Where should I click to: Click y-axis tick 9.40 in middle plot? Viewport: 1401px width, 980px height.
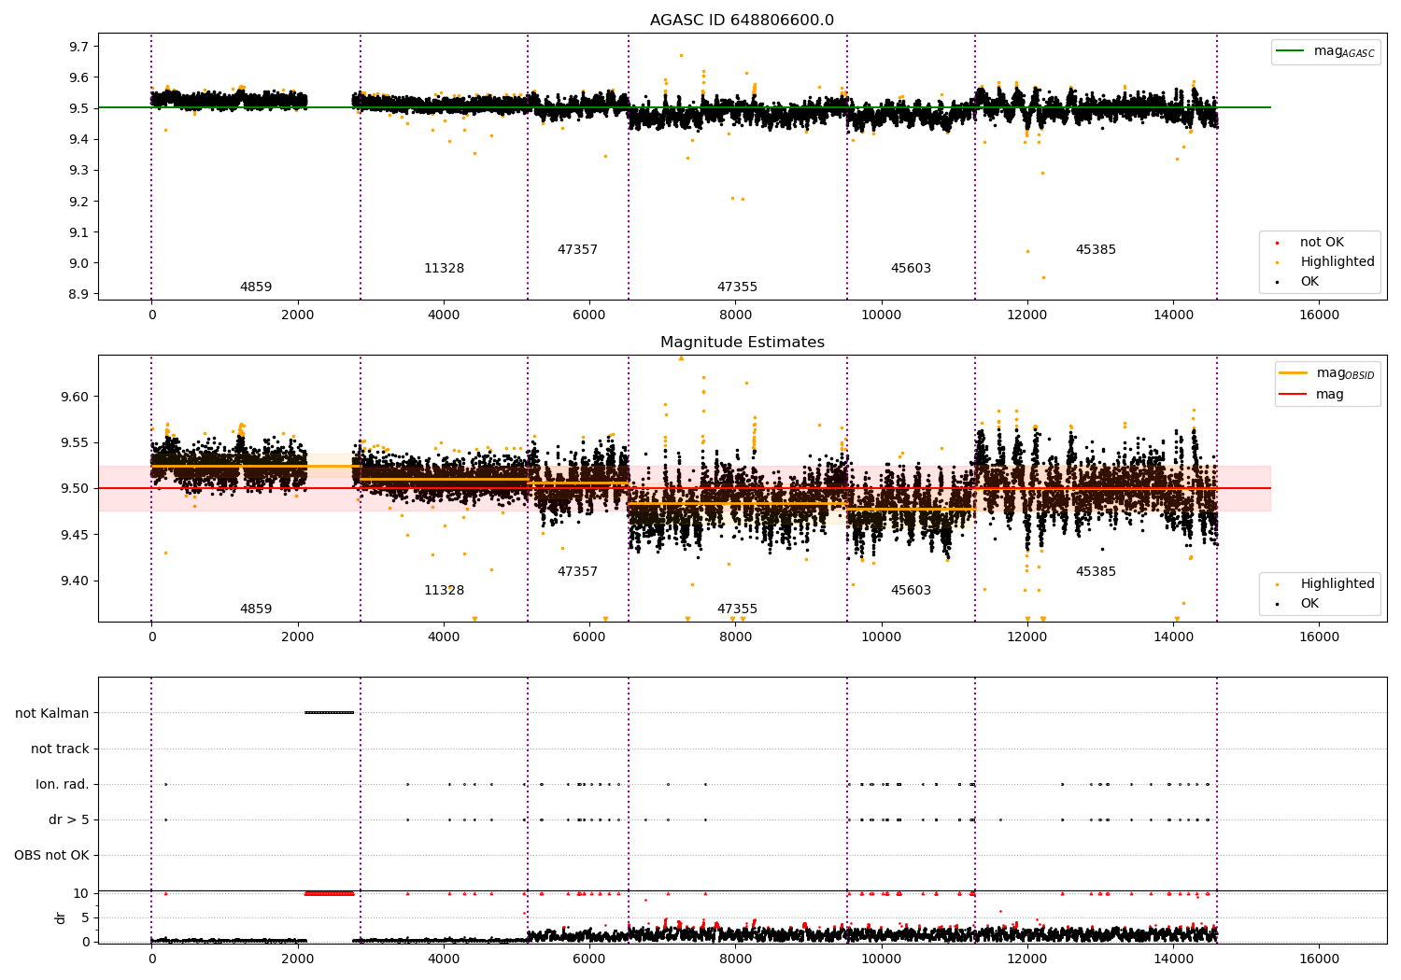[76, 581]
